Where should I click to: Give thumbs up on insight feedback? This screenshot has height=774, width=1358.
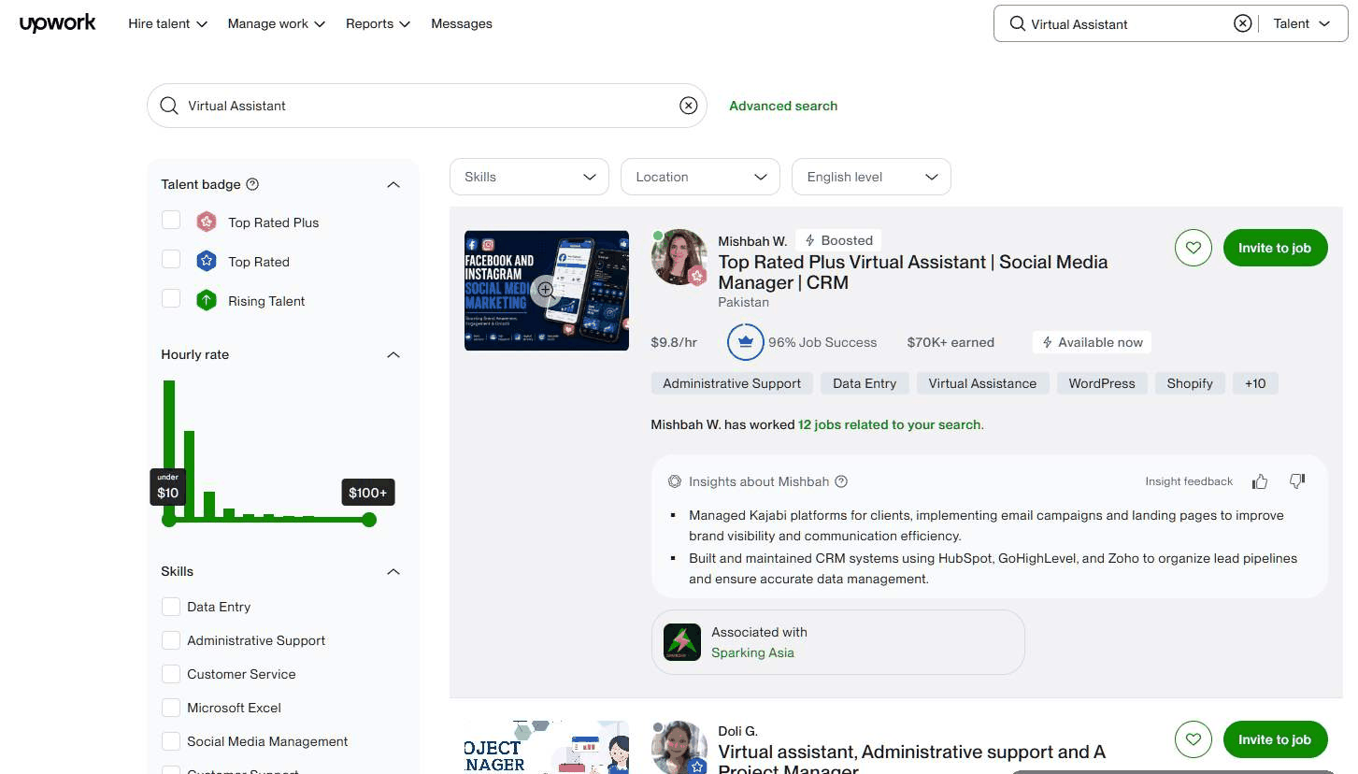click(1260, 481)
